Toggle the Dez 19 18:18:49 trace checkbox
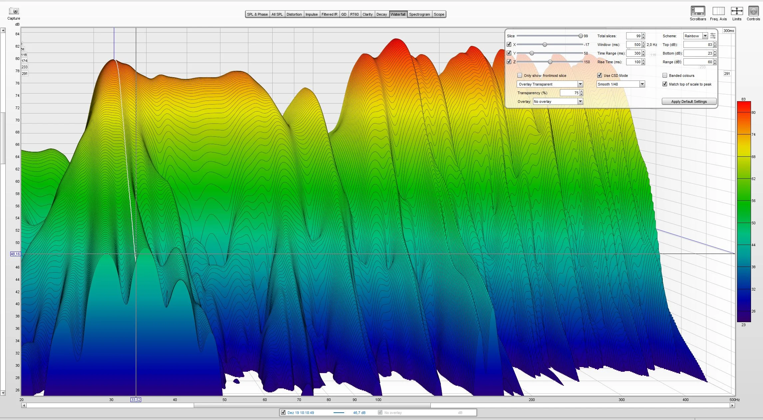 283,413
